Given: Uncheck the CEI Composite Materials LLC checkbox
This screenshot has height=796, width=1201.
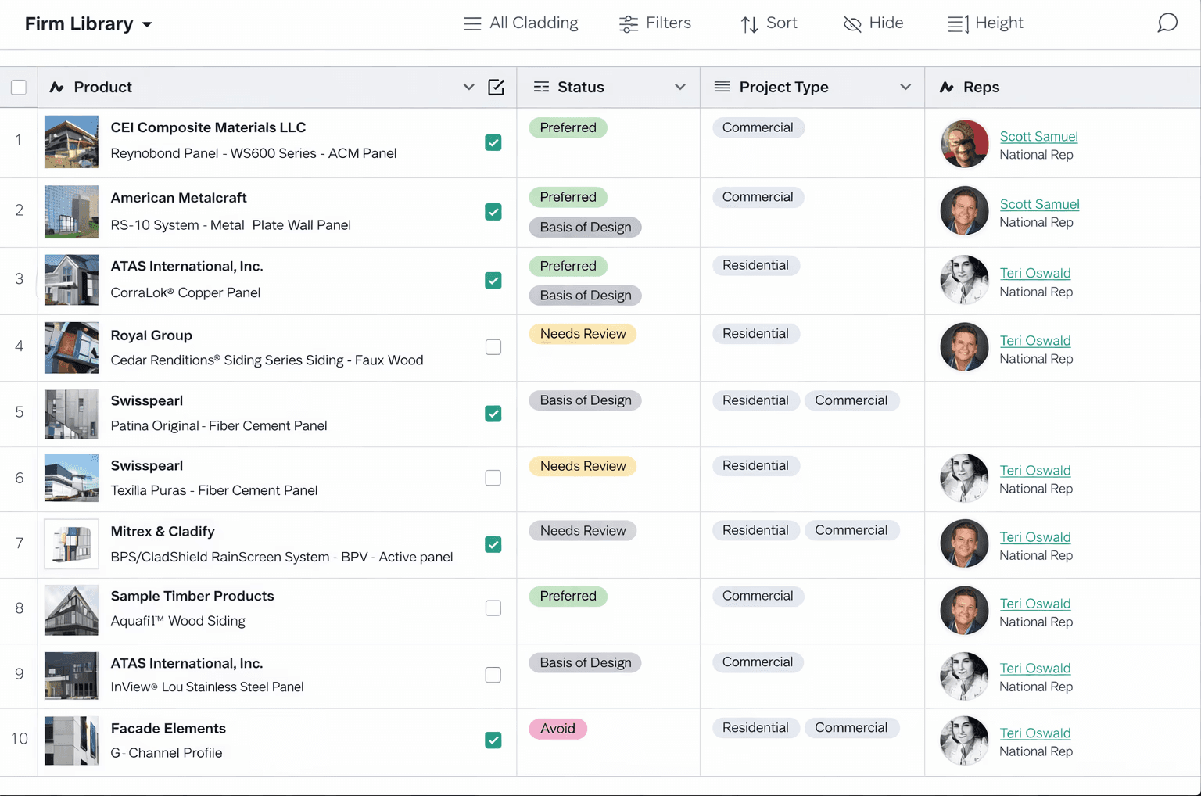Looking at the screenshot, I should [x=493, y=142].
